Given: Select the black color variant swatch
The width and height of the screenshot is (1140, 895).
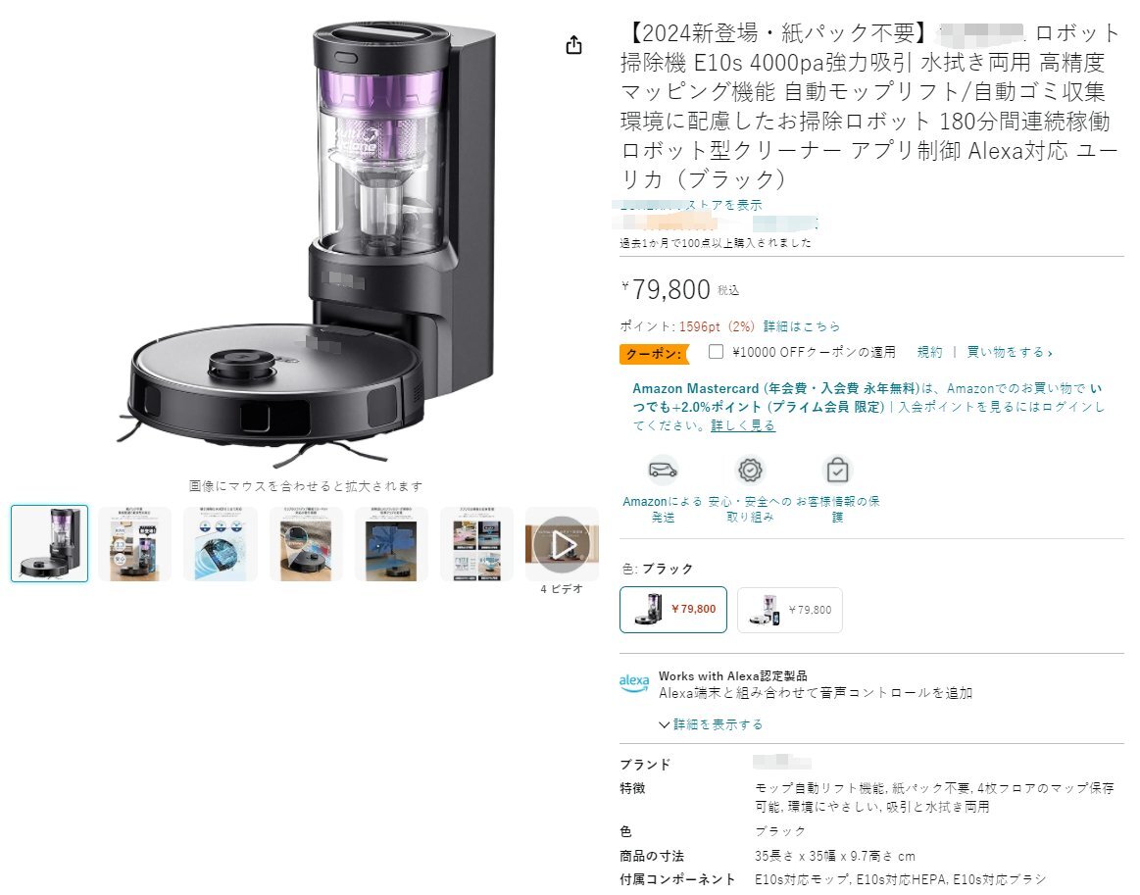Looking at the screenshot, I should coord(673,610).
